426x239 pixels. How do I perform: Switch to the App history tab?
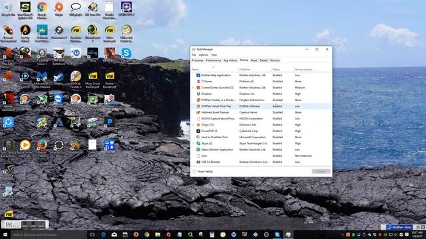[x=230, y=60]
